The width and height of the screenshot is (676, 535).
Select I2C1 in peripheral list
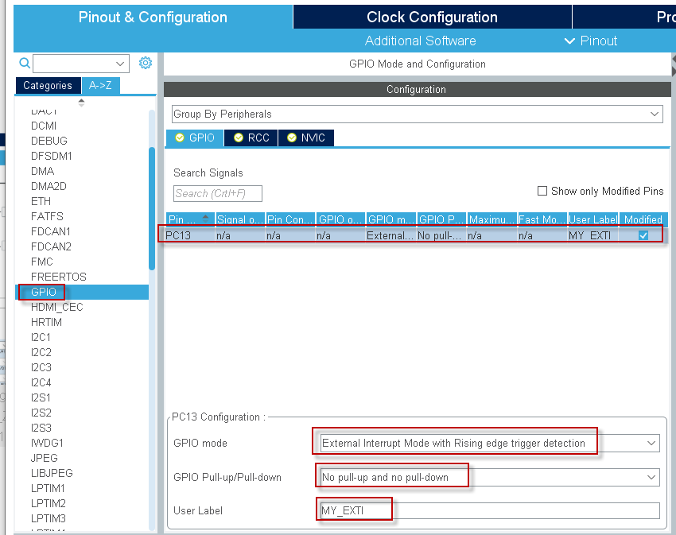pos(41,337)
